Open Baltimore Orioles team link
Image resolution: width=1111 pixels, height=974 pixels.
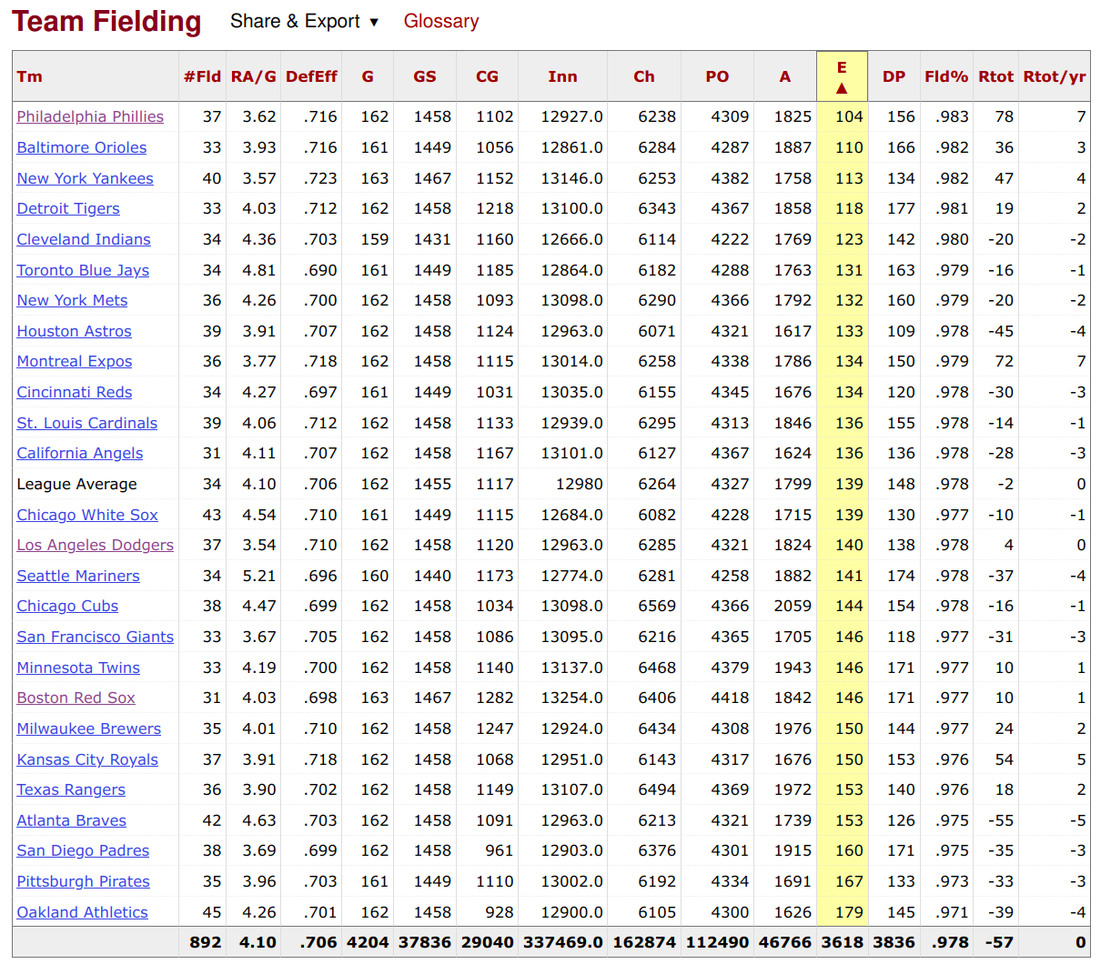(82, 147)
